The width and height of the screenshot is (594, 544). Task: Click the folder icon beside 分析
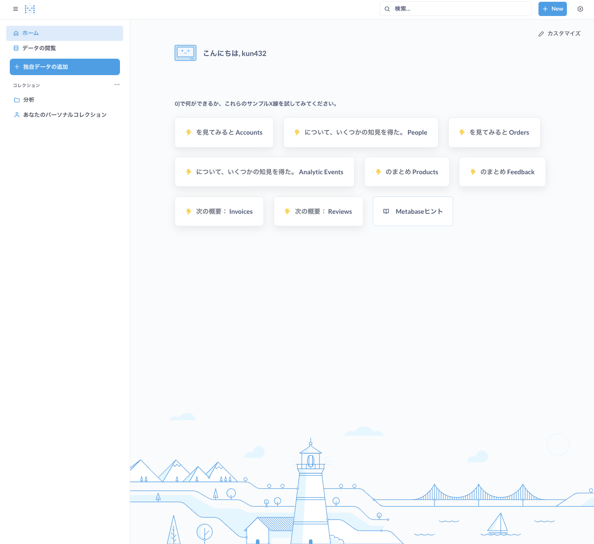pyautogui.click(x=17, y=100)
